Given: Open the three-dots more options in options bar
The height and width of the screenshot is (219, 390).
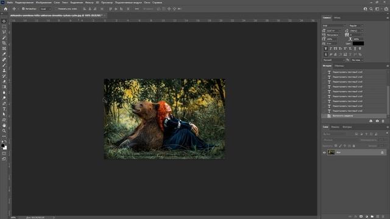Looking at the screenshot, I should pos(136,9).
